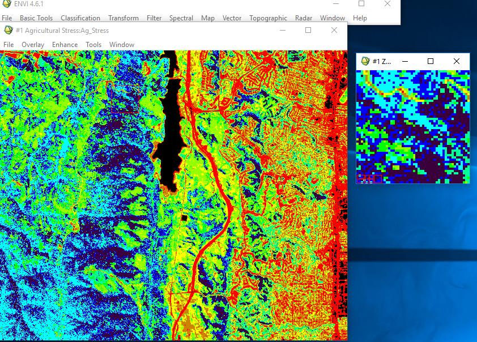Open the Tools menu in the display window
This screenshot has height=342, width=477.
[x=93, y=44]
